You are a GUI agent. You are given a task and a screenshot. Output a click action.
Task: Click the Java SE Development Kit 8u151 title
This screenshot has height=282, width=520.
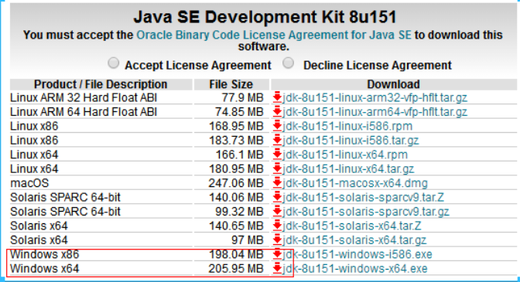pos(265,17)
